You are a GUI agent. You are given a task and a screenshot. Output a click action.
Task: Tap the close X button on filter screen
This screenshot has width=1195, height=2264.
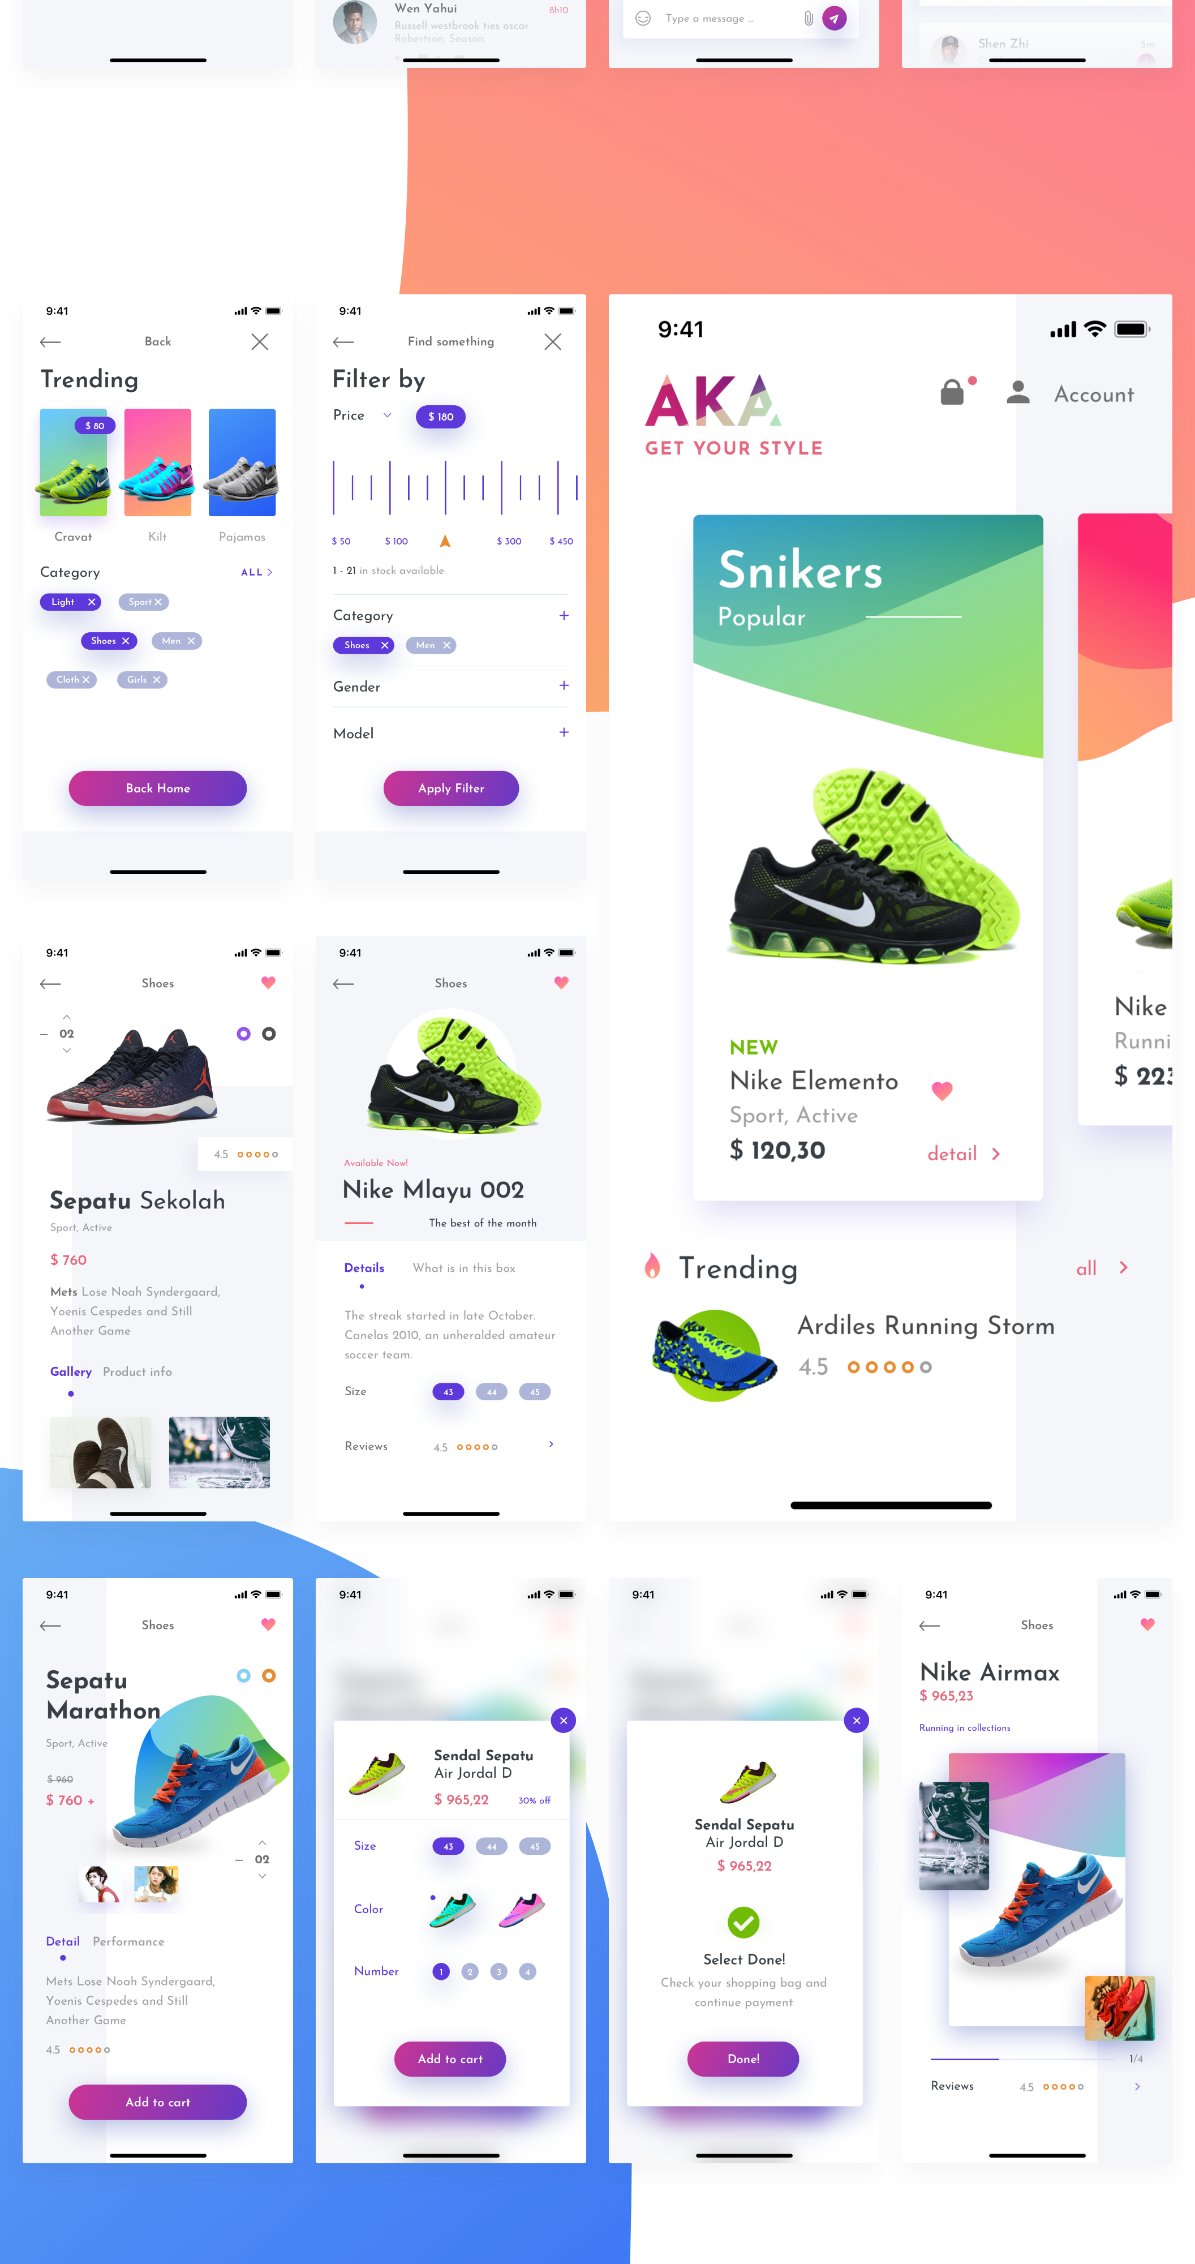coord(554,341)
